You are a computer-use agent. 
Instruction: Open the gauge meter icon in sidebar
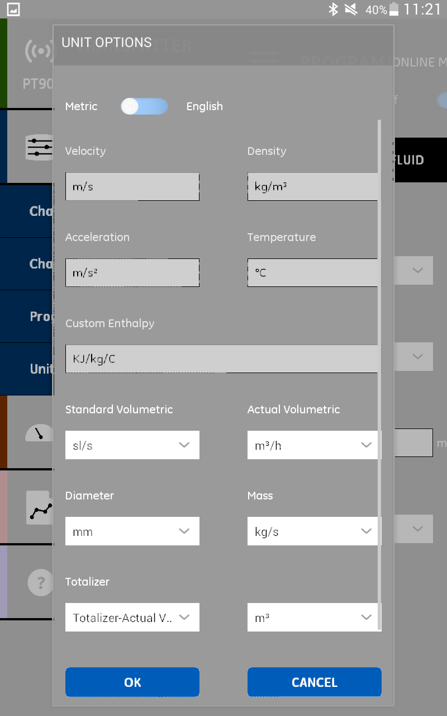39,432
